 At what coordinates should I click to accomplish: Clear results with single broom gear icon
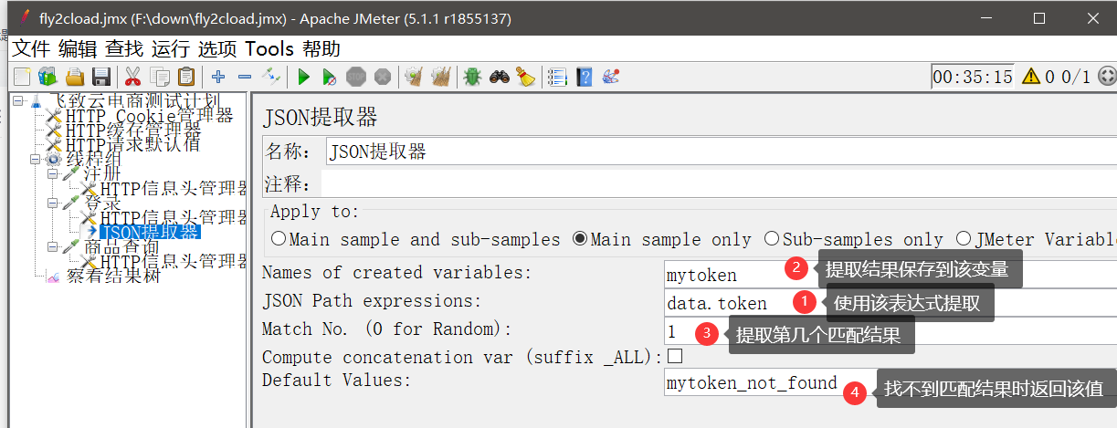point(414,77)
